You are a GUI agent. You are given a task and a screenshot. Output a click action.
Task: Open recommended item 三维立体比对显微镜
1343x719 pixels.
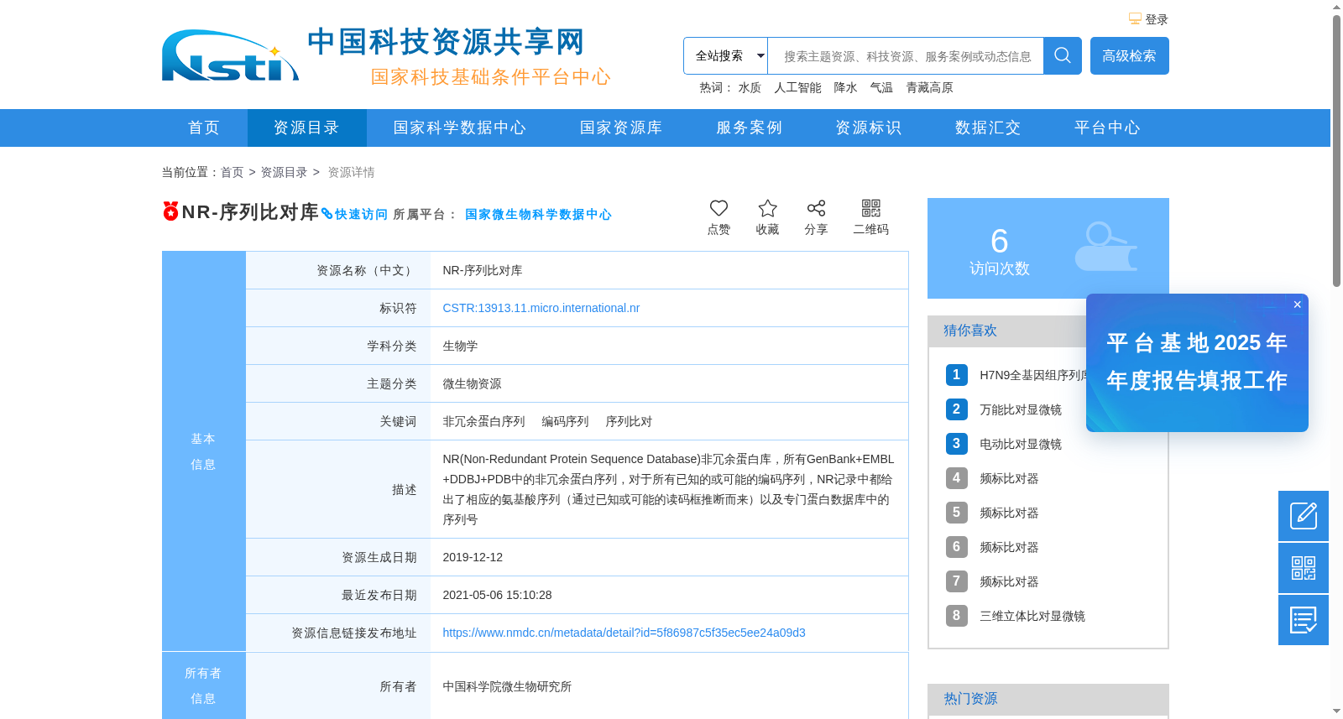(1032, 616)
